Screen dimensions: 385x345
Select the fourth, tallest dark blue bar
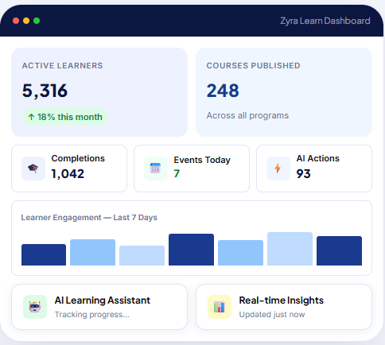tap(191, 250)
